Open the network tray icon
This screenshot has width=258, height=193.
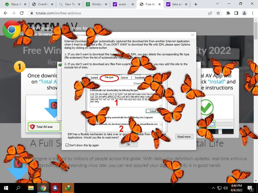tap(219, 188)
